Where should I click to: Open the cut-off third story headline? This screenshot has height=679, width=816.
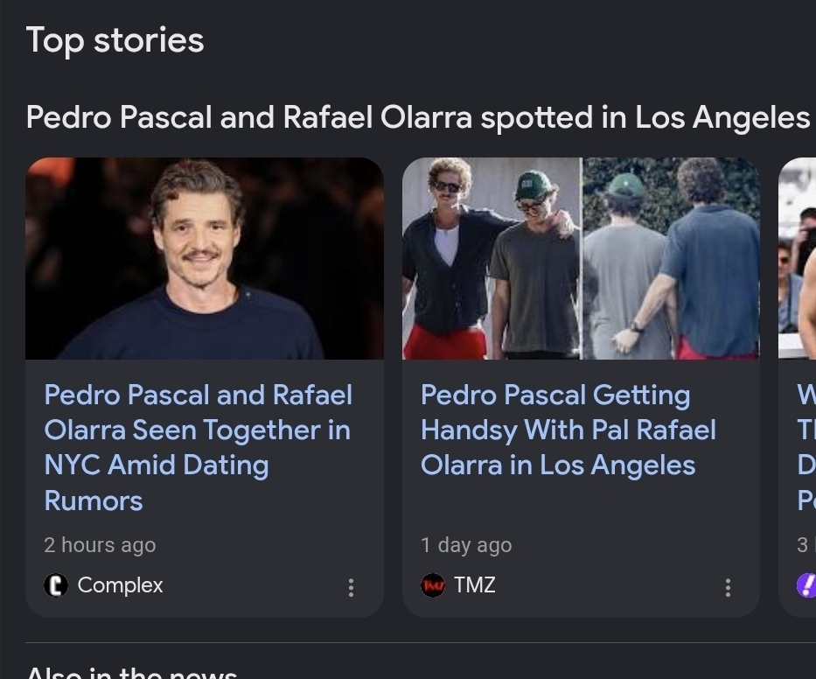coord(806,447)
